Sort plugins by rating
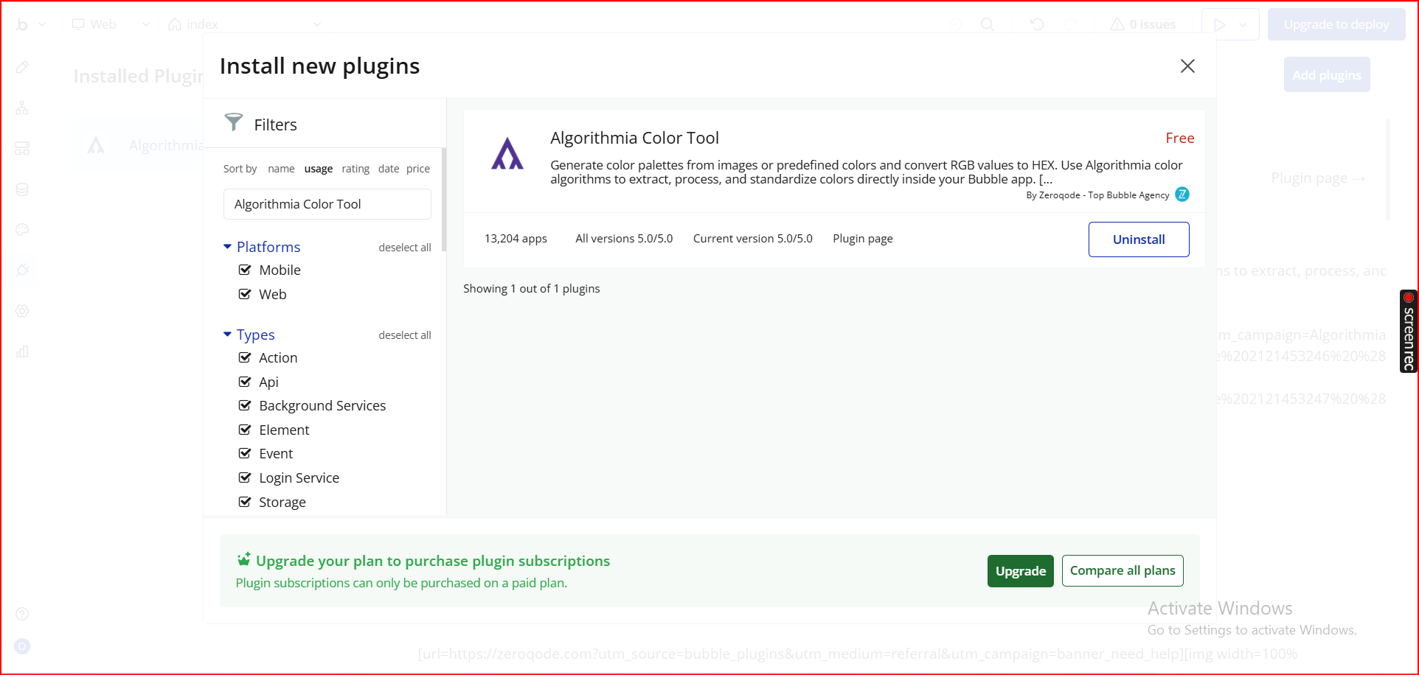 [x=355, y=169]
